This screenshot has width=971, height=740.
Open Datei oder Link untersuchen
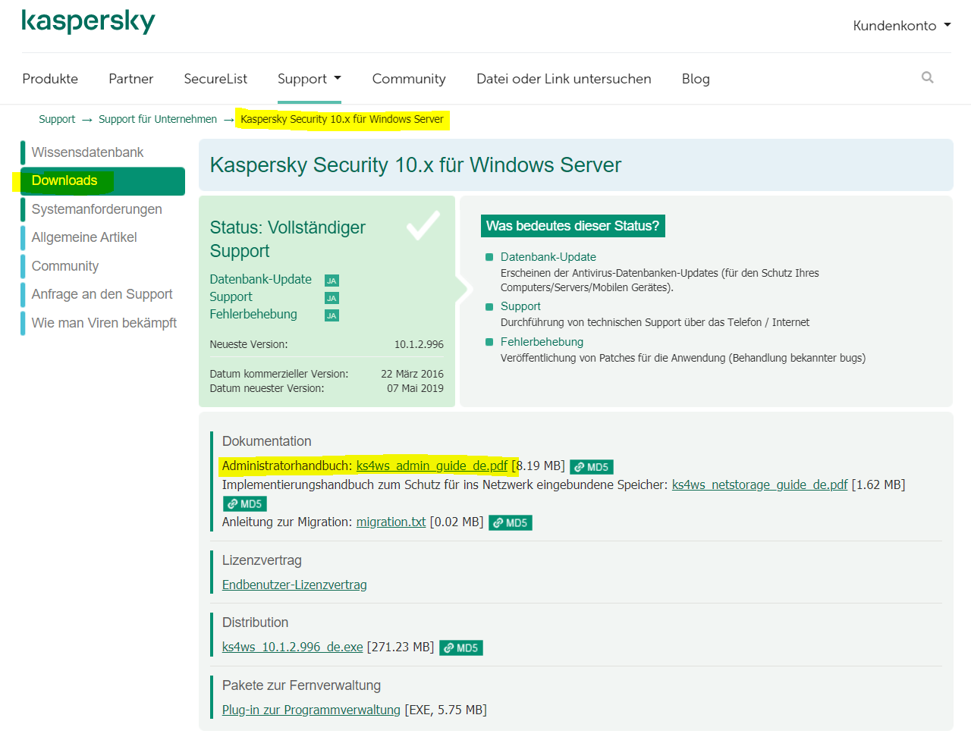tap(564, 79)
